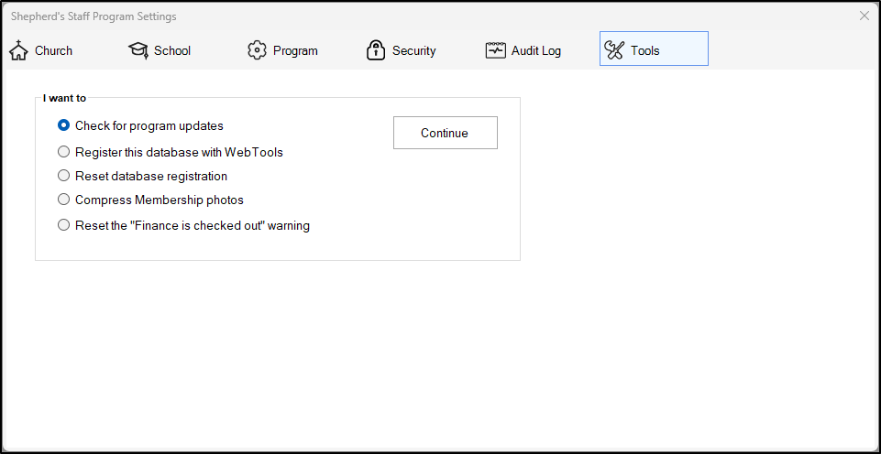Click the Security padlock icon
881x454 pixels.
tap(375, 50)
